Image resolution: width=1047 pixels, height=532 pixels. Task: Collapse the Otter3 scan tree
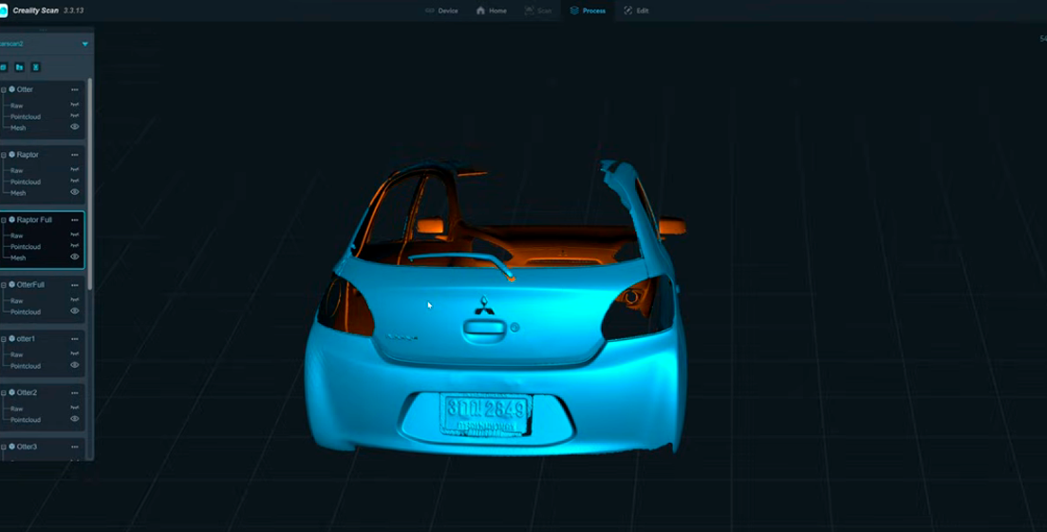click(4, 447)
